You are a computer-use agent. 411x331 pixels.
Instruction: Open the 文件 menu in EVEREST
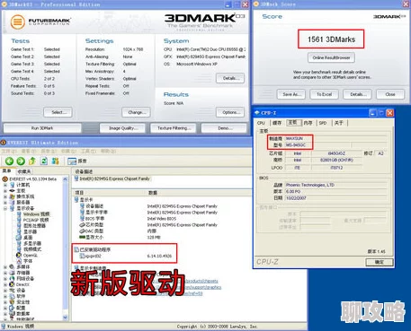(x=9, y=152)
